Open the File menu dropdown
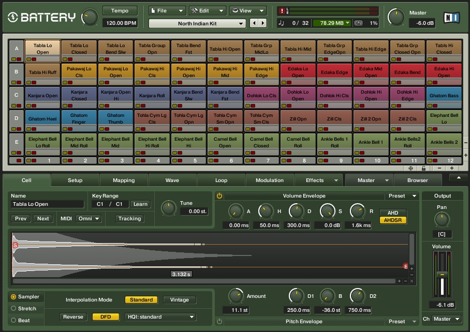 167,10
